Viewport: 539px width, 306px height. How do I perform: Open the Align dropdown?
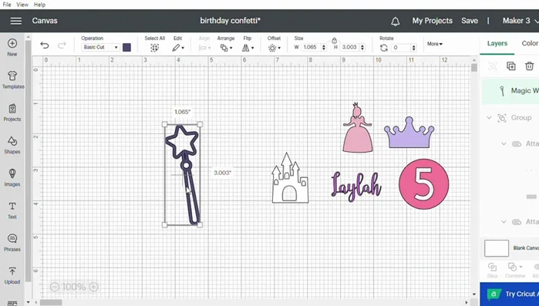pyautogui.click(x=204, y=48)
